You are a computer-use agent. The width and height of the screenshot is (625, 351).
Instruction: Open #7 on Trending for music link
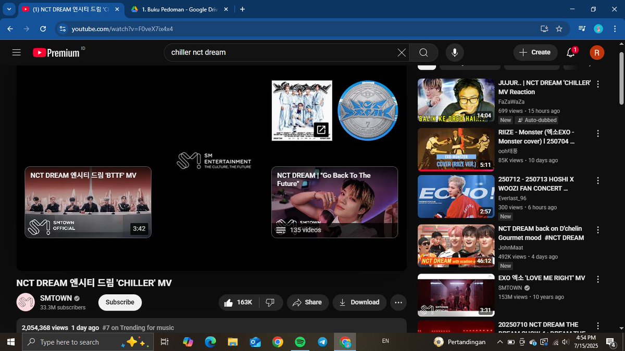click(138, 328)
